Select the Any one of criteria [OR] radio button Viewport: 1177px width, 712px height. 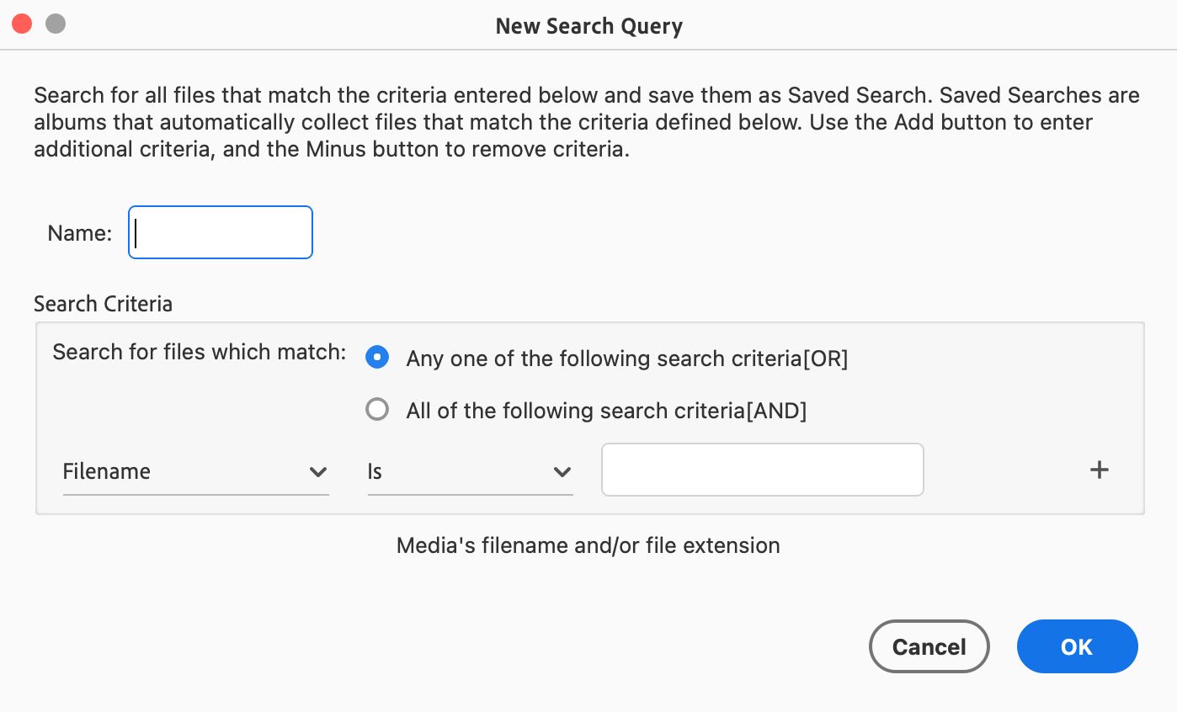377,358
